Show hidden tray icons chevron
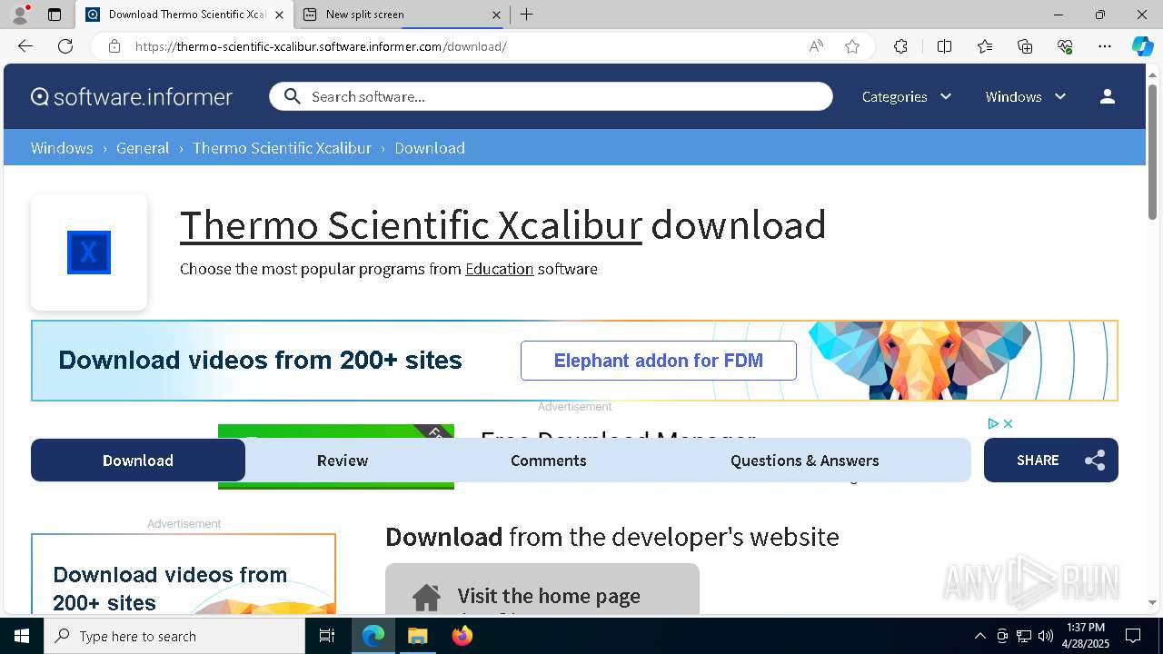The width and height of the screenshot is (1163, 654). (979, 636)
